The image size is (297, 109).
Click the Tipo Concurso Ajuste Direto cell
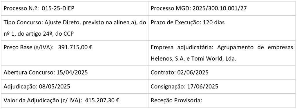[75, 28]
